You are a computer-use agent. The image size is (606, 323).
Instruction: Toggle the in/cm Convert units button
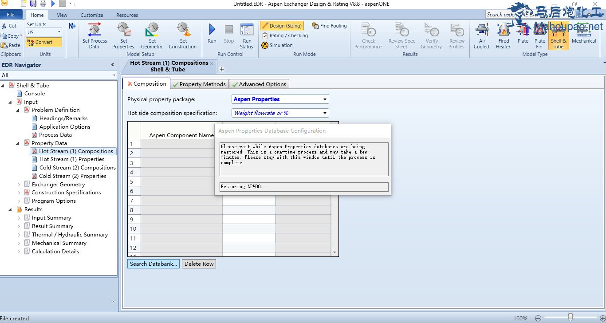[44, 42]
